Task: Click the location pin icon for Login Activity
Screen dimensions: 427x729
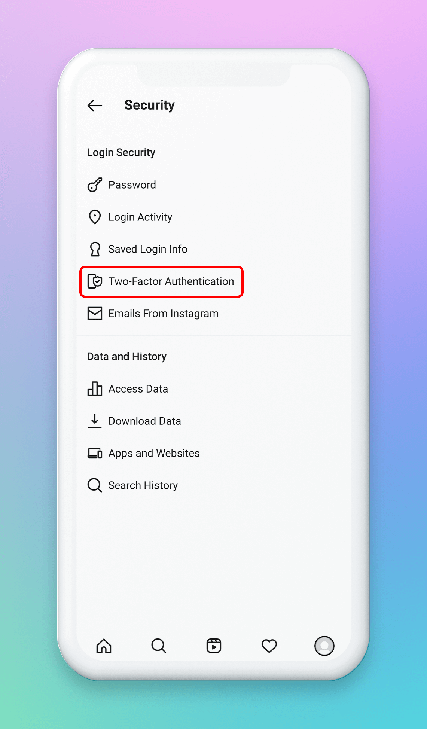Action: pos(95,217)
